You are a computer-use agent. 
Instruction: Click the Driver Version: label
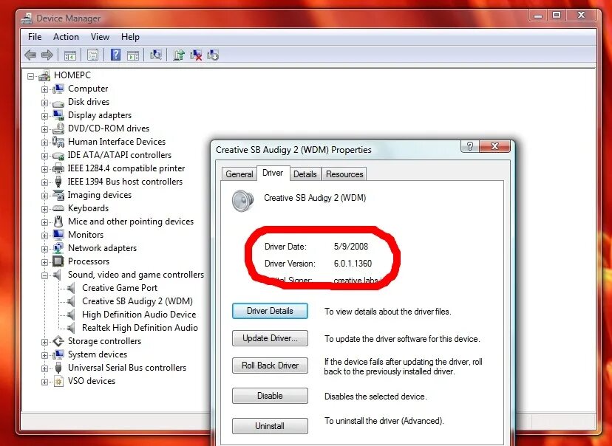point(290,264)
